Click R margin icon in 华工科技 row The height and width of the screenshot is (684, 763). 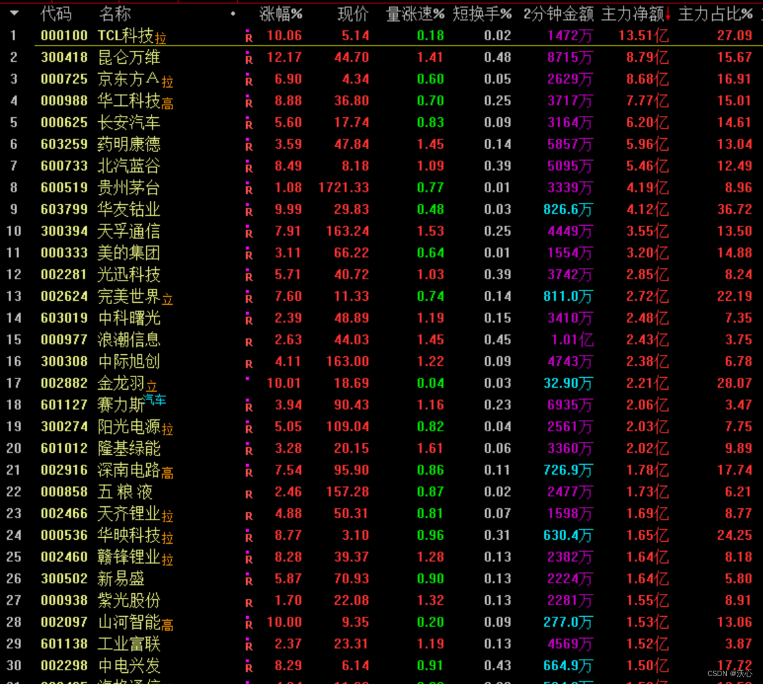pyautogui.click(x=249, y=103)
